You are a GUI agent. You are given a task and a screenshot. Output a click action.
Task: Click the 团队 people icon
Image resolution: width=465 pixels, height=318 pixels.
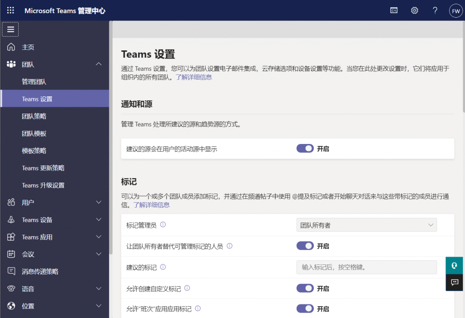click(11, 64)
